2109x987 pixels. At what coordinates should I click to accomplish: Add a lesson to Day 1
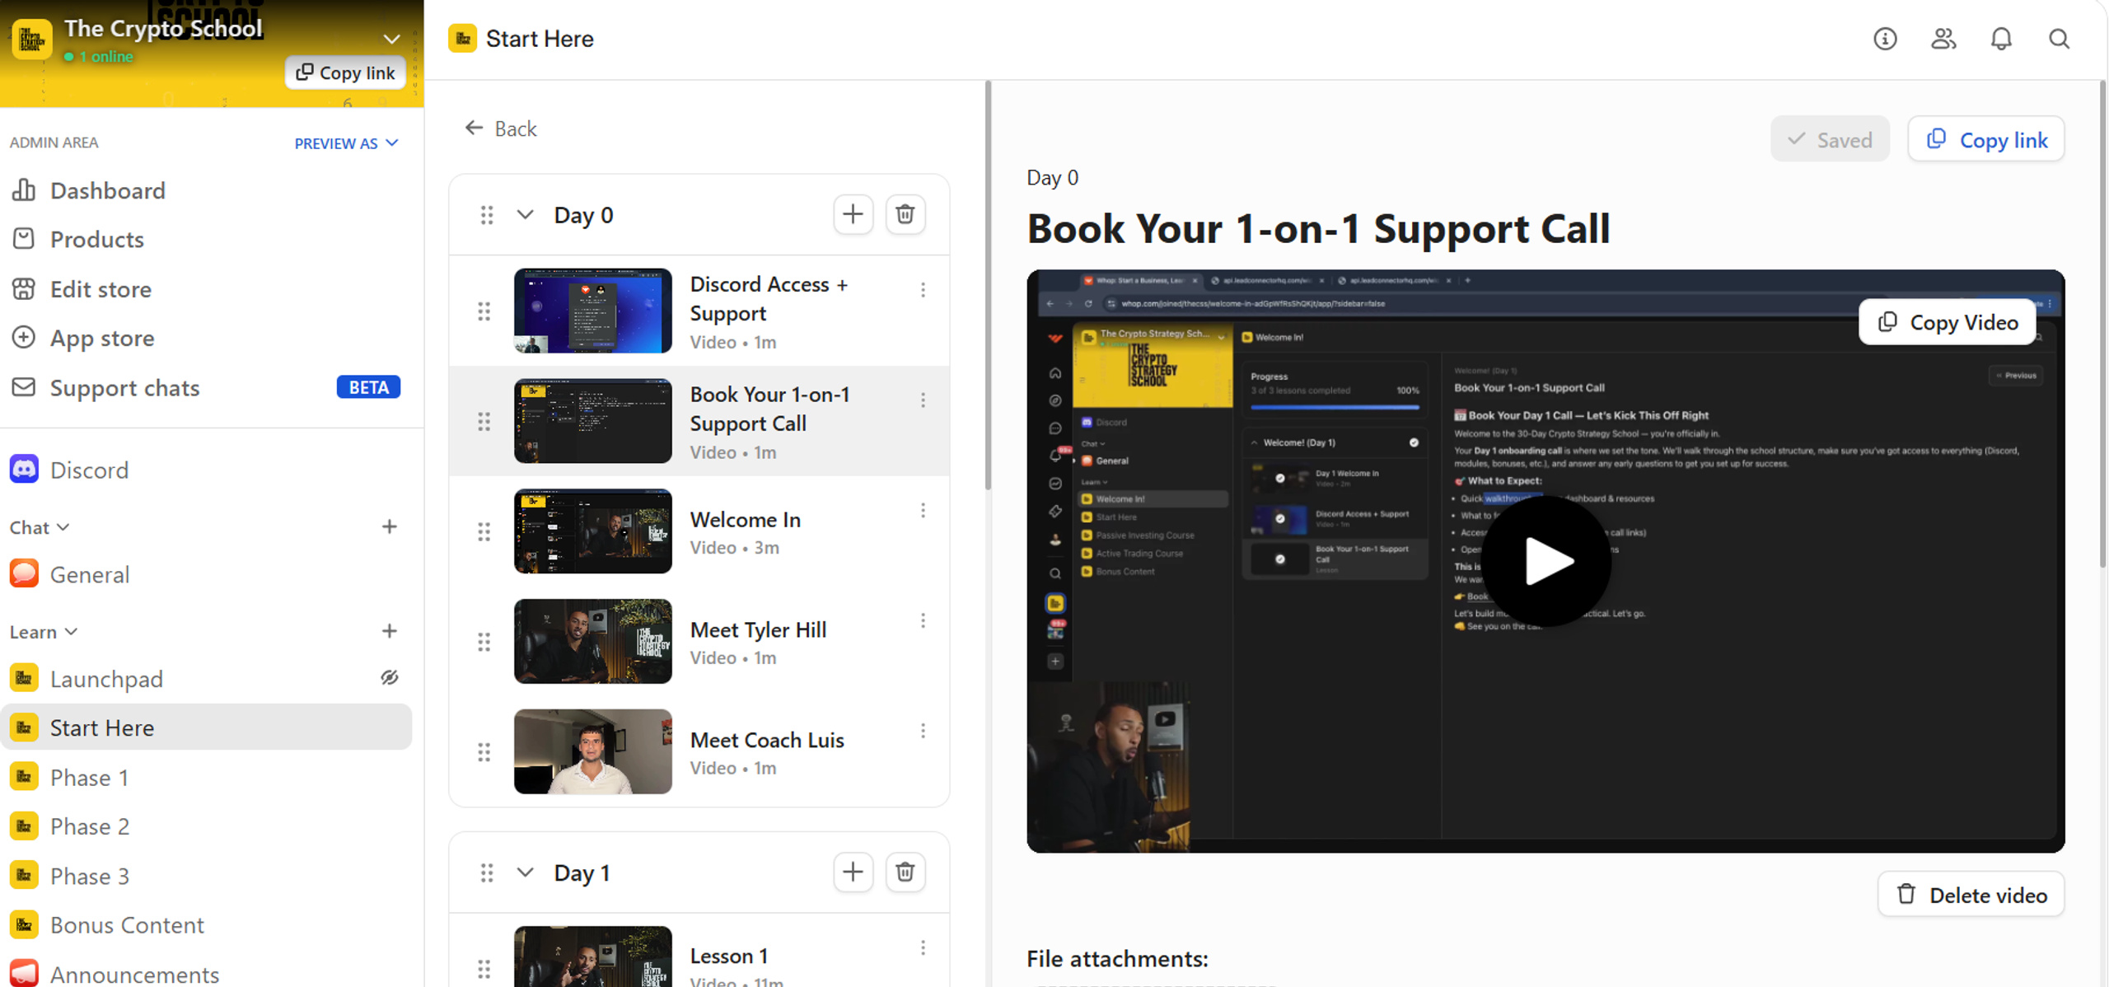pos(853,872)
